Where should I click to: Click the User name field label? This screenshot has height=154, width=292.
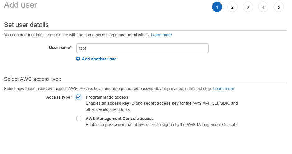tap(60, 48)
